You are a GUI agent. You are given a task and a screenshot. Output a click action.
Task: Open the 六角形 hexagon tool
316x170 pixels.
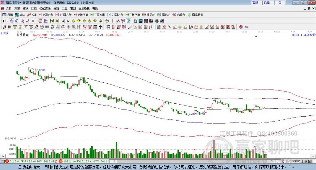pos(179,15)
